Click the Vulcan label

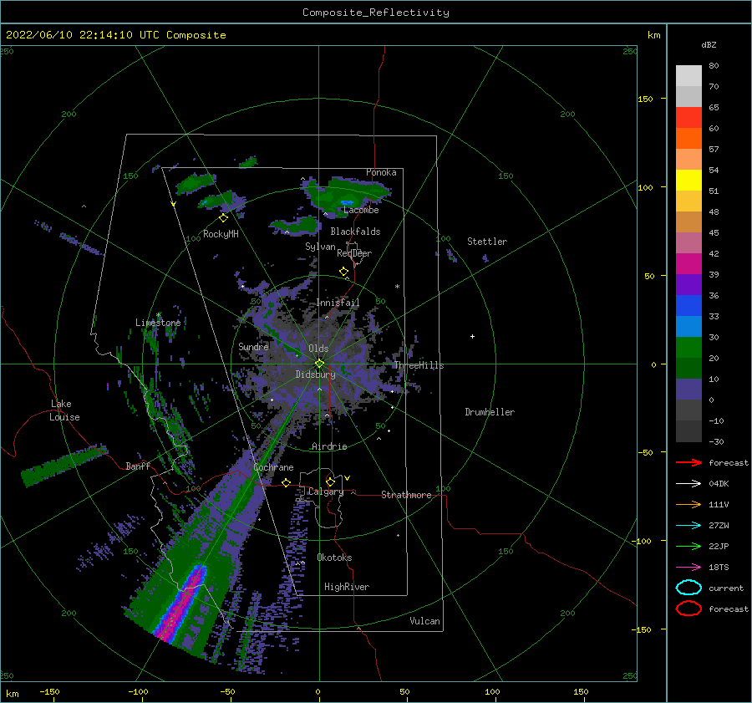click(424, 621)
